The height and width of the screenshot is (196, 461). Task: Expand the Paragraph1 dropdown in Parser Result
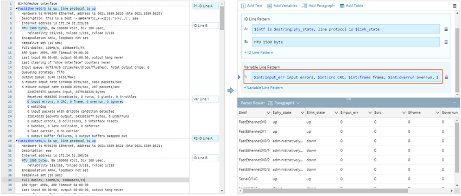pos(298,103)
